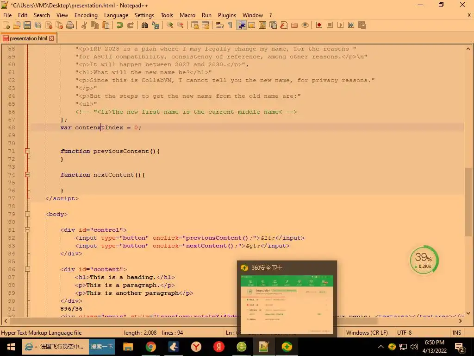The image size is (474, 356).
Task: Collapse the div content fold at line 86
Action: click(27, 269)
